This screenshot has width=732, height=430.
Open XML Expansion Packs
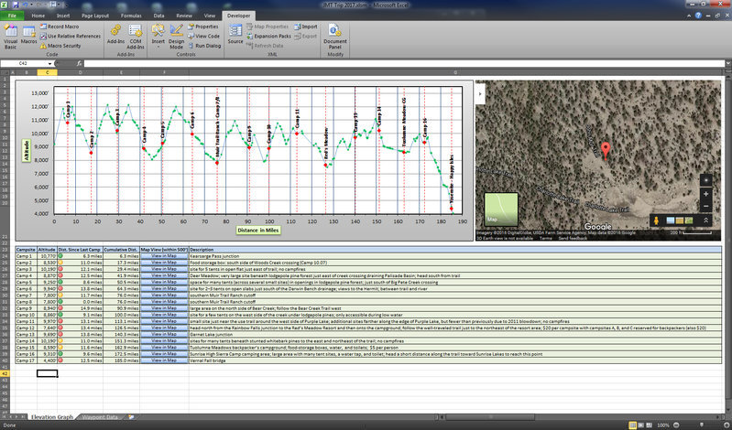(x=269, y=36)
